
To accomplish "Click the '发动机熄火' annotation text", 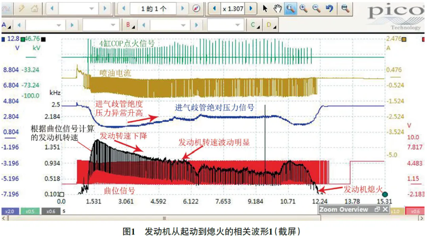I will tap(363, 189).
